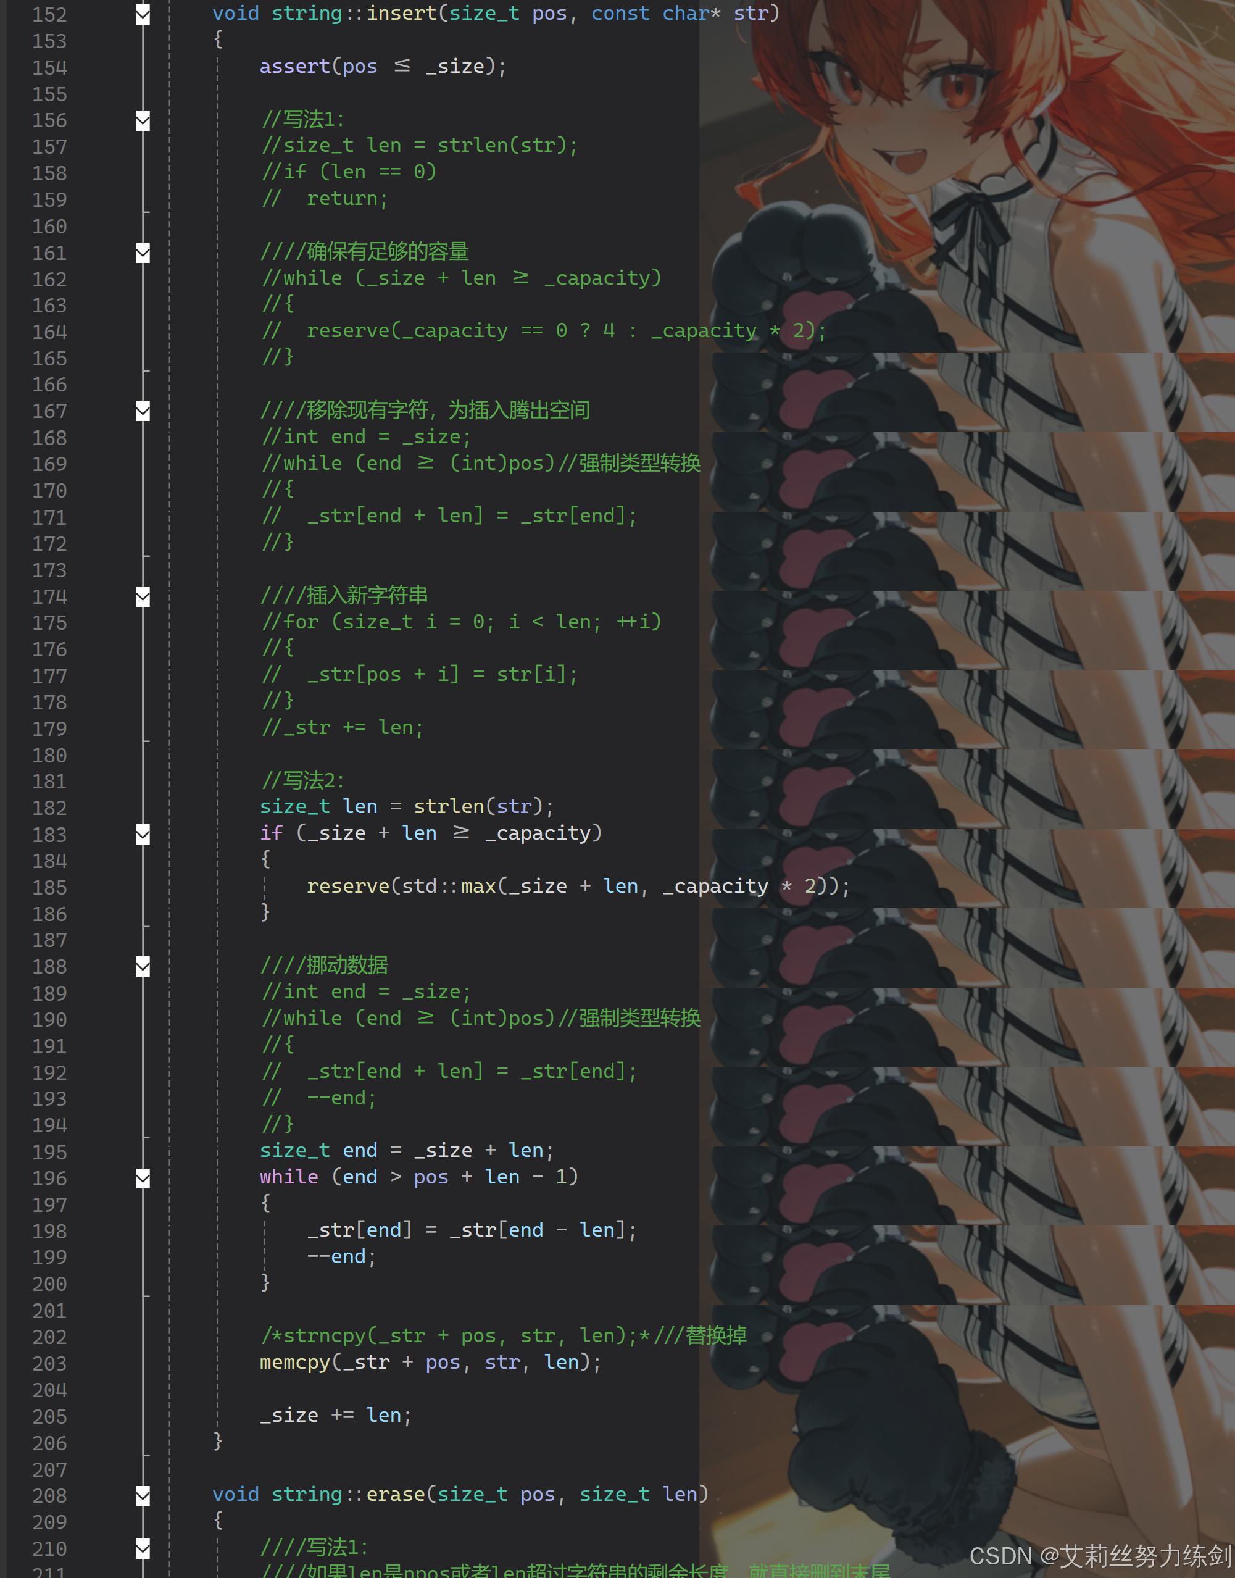This screenshot has height=1578, width=1235.
Task: Collapse the 写法1 comment block fold marker
Action: (143, 121)
